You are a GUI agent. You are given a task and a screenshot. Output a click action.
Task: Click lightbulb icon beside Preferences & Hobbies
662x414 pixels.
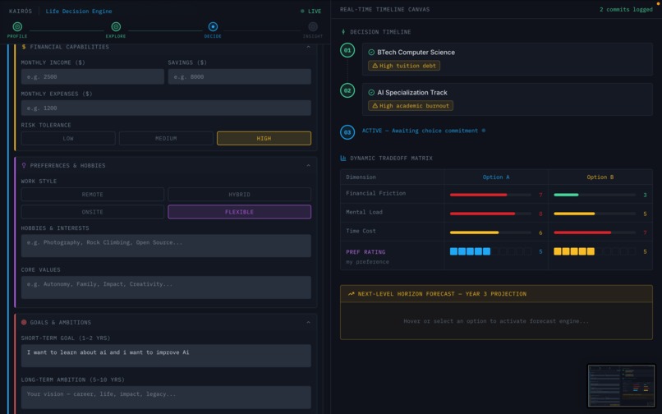click(x=24, y=165)
